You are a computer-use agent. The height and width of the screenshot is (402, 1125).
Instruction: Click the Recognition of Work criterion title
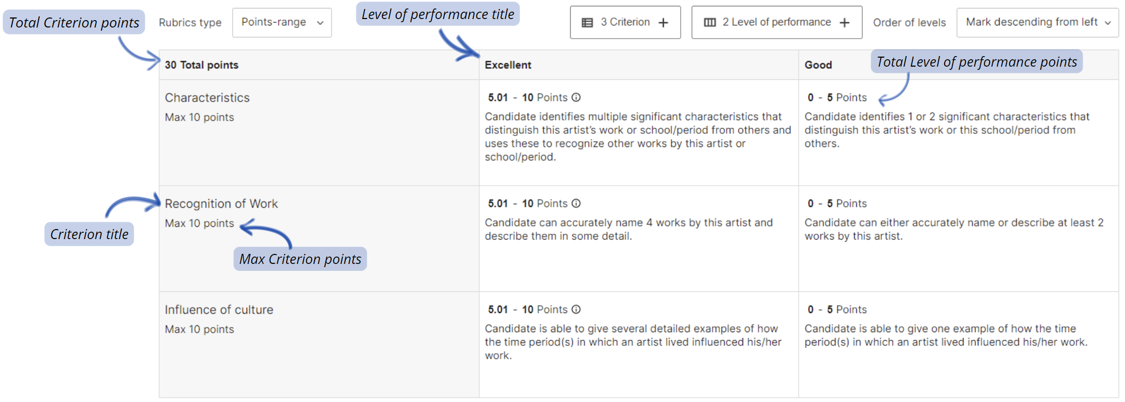[x=221, y=204]
